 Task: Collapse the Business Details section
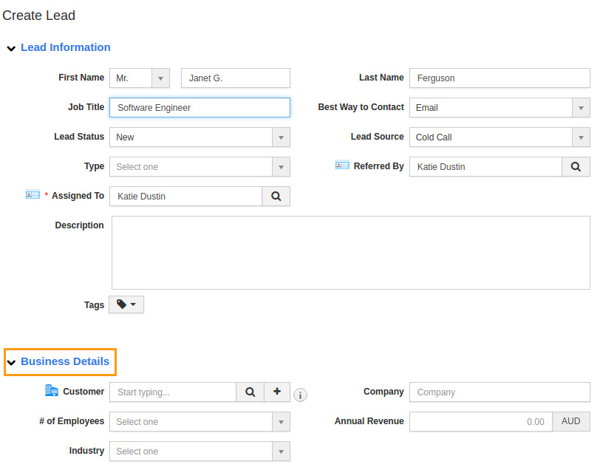tap(11, 362)
